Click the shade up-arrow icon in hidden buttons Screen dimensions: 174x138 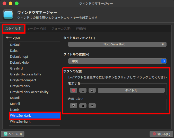[92, 106]
